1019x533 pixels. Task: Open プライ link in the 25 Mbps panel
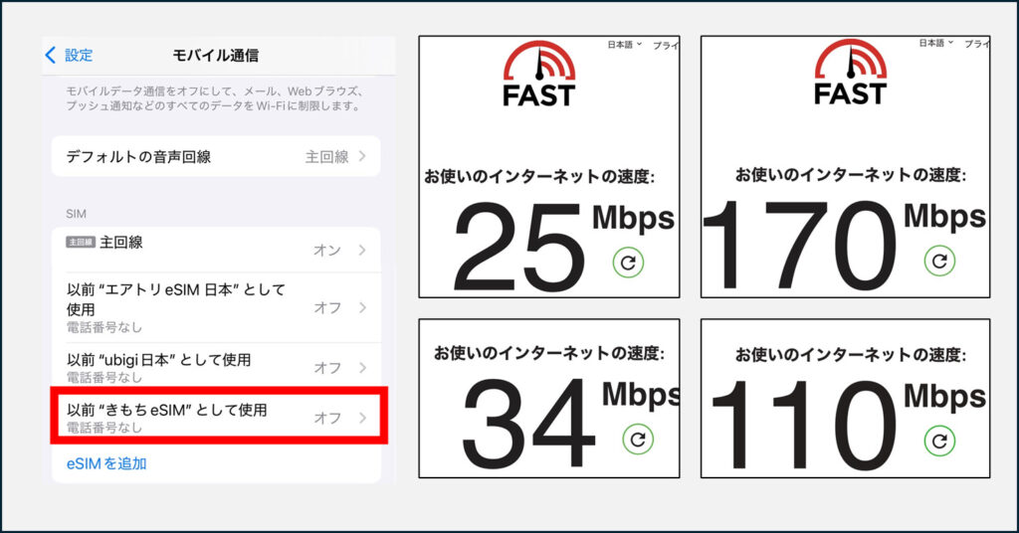click(666, 46)
